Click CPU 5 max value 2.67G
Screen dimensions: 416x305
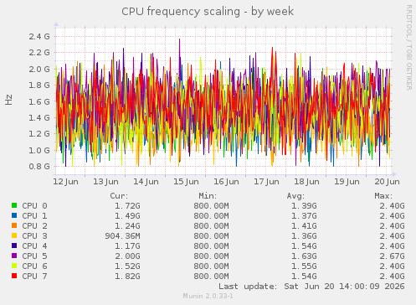392,256
